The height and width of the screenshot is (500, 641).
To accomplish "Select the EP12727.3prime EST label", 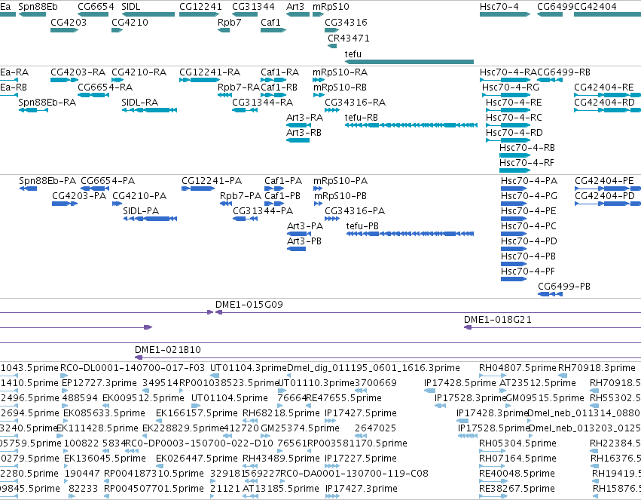I will [99, 383].
